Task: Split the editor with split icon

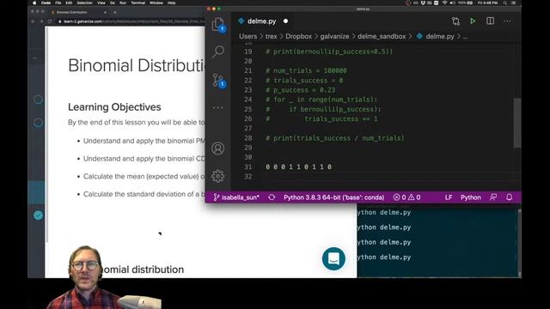Action: [491, 21]
